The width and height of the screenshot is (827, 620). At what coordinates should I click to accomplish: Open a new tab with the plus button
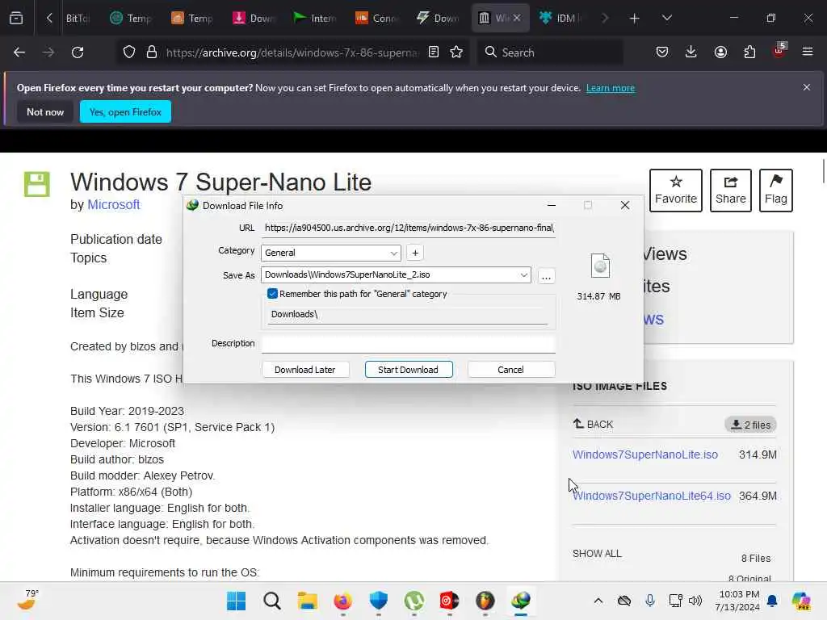(x=635, y=19)
